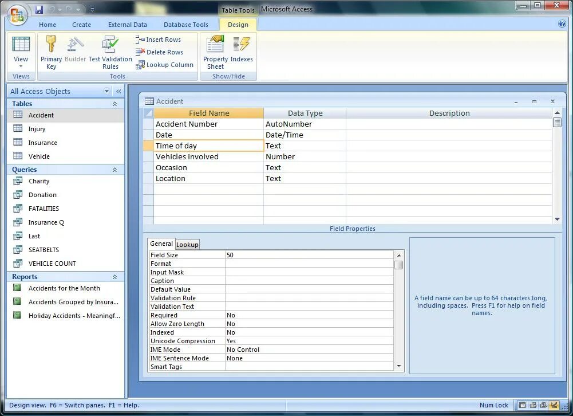The height and width of the screenshot is (416, 573).
Task: Delete Rows from the table design
Action: coord(160,52)
